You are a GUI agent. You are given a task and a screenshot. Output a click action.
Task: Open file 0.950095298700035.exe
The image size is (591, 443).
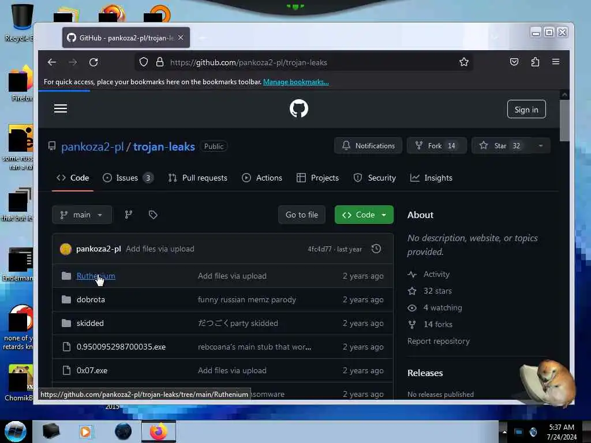121,347
